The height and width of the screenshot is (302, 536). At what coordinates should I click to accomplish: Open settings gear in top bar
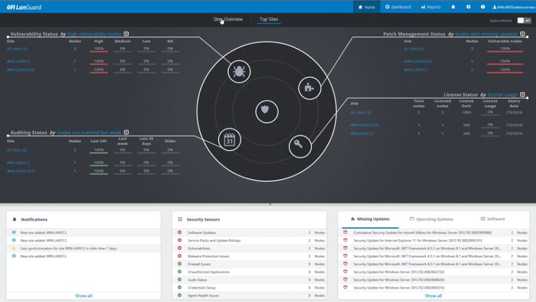click(468, 7)
